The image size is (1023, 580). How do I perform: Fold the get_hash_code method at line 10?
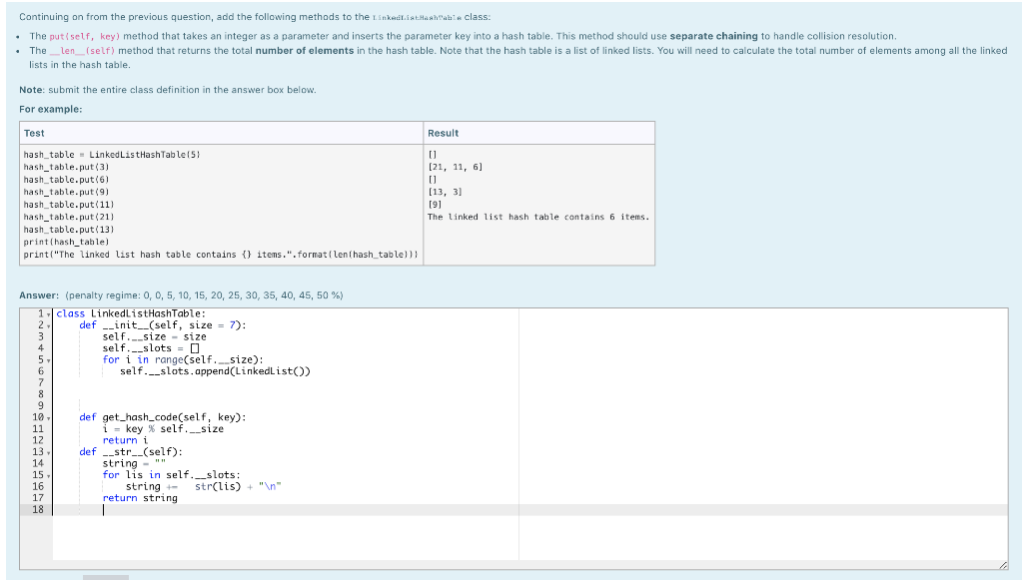(49, 417)
